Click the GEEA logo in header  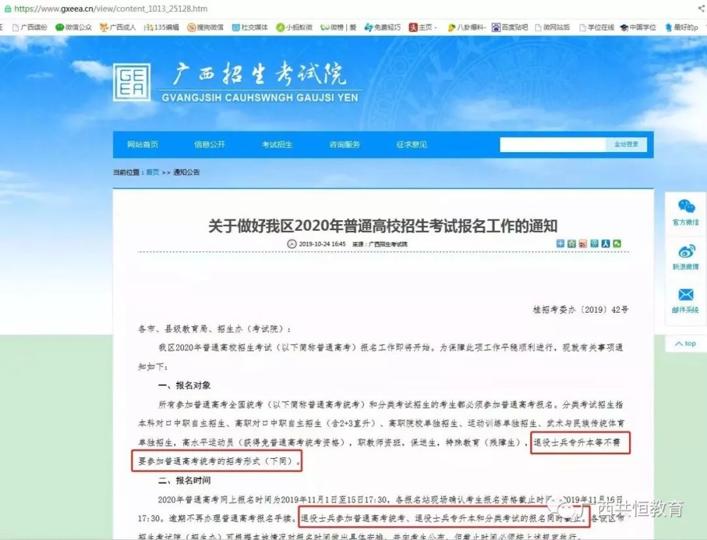click(x=132, y=82)
